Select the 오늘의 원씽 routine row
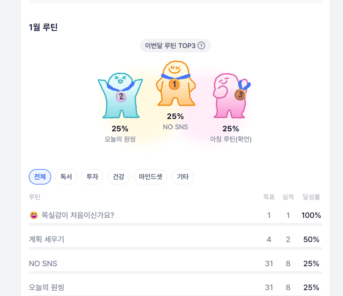The image size is (343, 296). click(47, 287)
